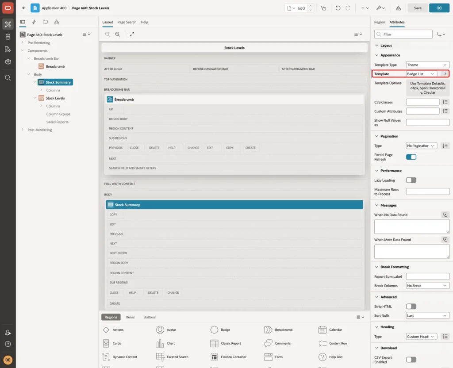Switch to the Processing tab icon

pyautogui.click(x=46, y=22)
